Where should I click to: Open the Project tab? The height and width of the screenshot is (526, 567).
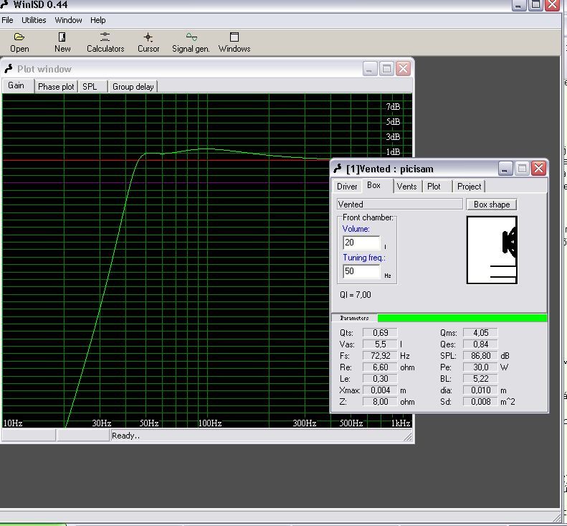point(469,187)
